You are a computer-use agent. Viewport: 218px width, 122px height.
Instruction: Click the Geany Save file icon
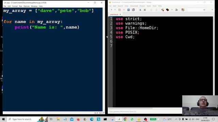tap(128, 10)
